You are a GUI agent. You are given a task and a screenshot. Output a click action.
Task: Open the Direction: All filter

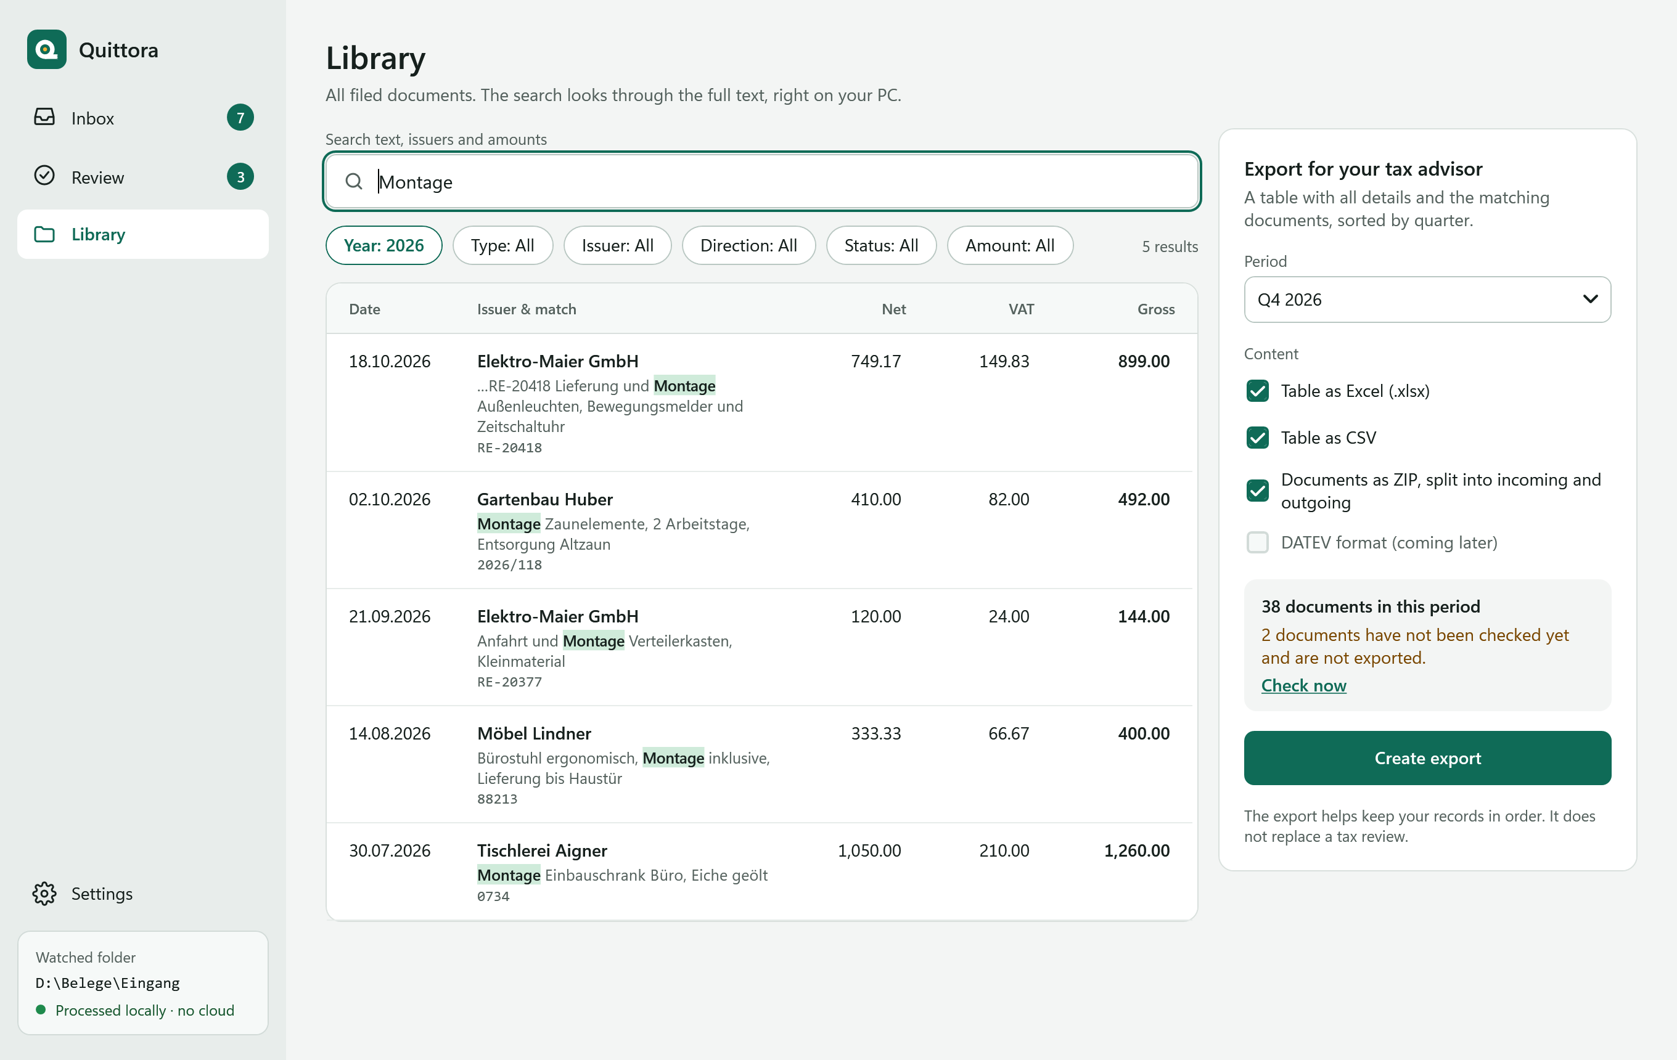pyautogui.click(x=748, y=245)
